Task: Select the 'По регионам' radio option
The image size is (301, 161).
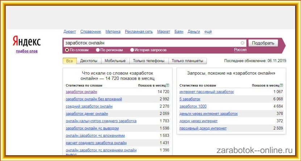Action: click(x=98, y=50)
